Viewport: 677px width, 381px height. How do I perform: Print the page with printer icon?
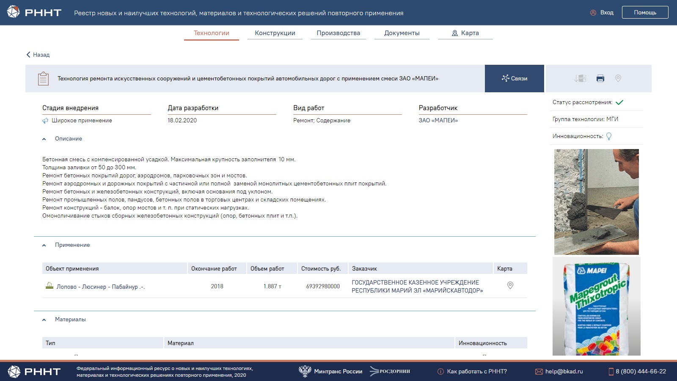point(600,78)
